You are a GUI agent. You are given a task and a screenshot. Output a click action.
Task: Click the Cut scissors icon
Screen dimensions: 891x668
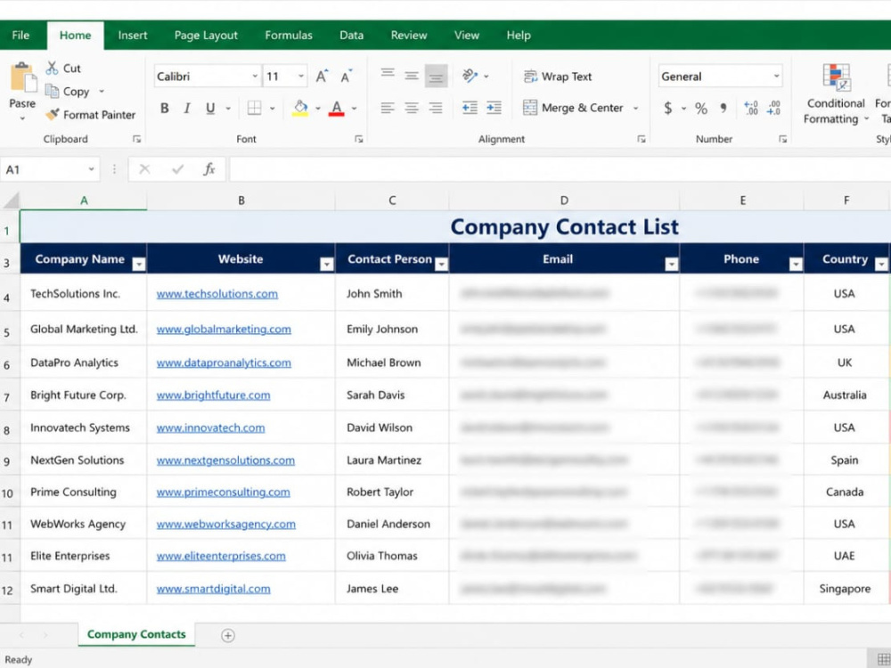(52, 69)
